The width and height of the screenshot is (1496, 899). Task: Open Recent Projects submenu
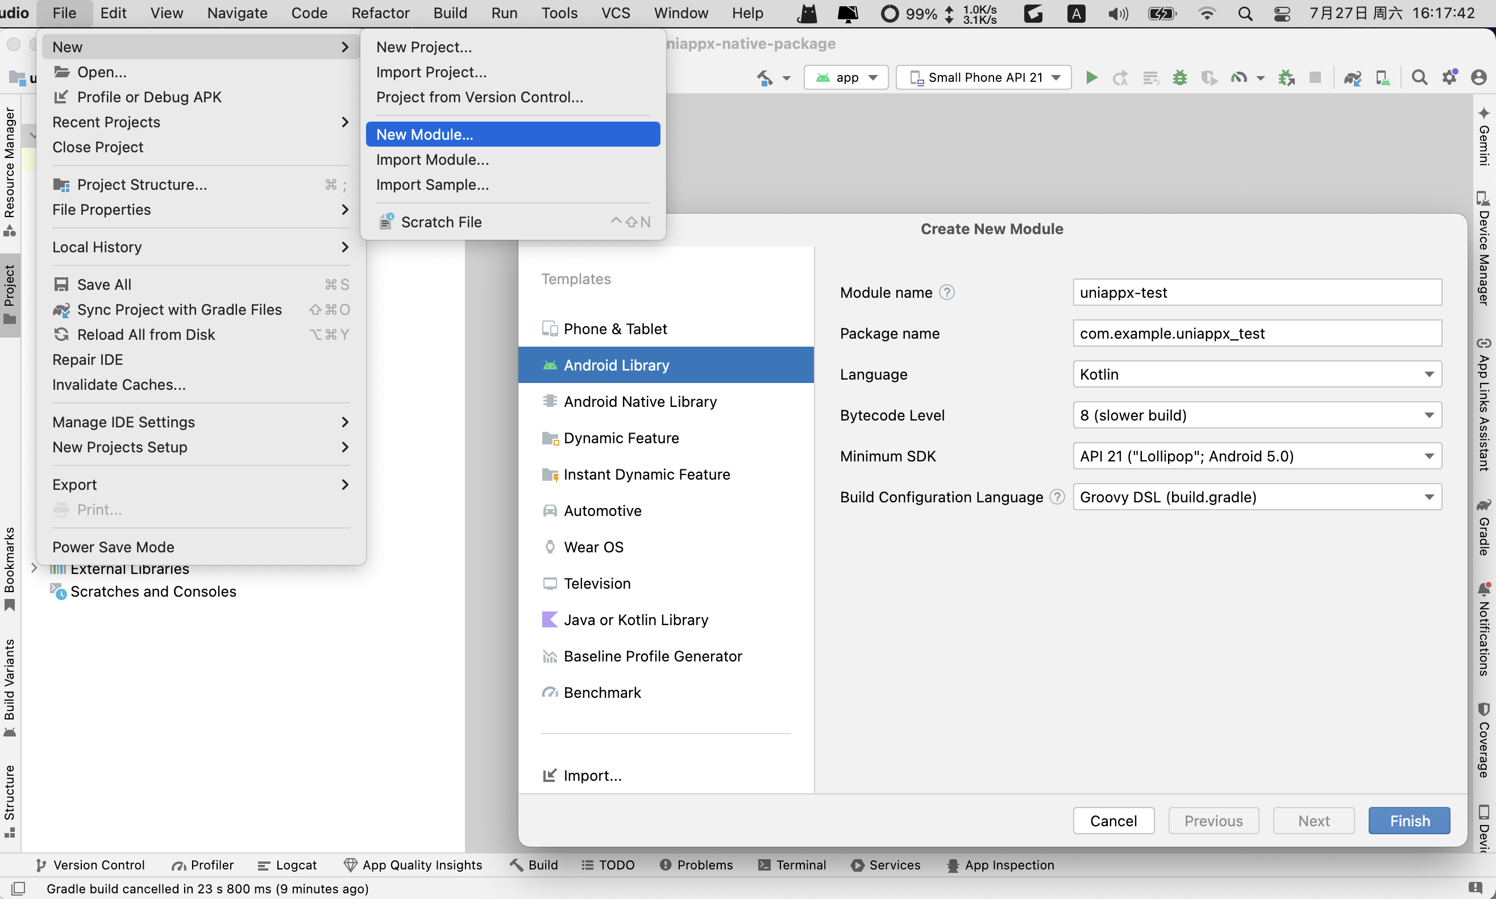pos(201,122)
